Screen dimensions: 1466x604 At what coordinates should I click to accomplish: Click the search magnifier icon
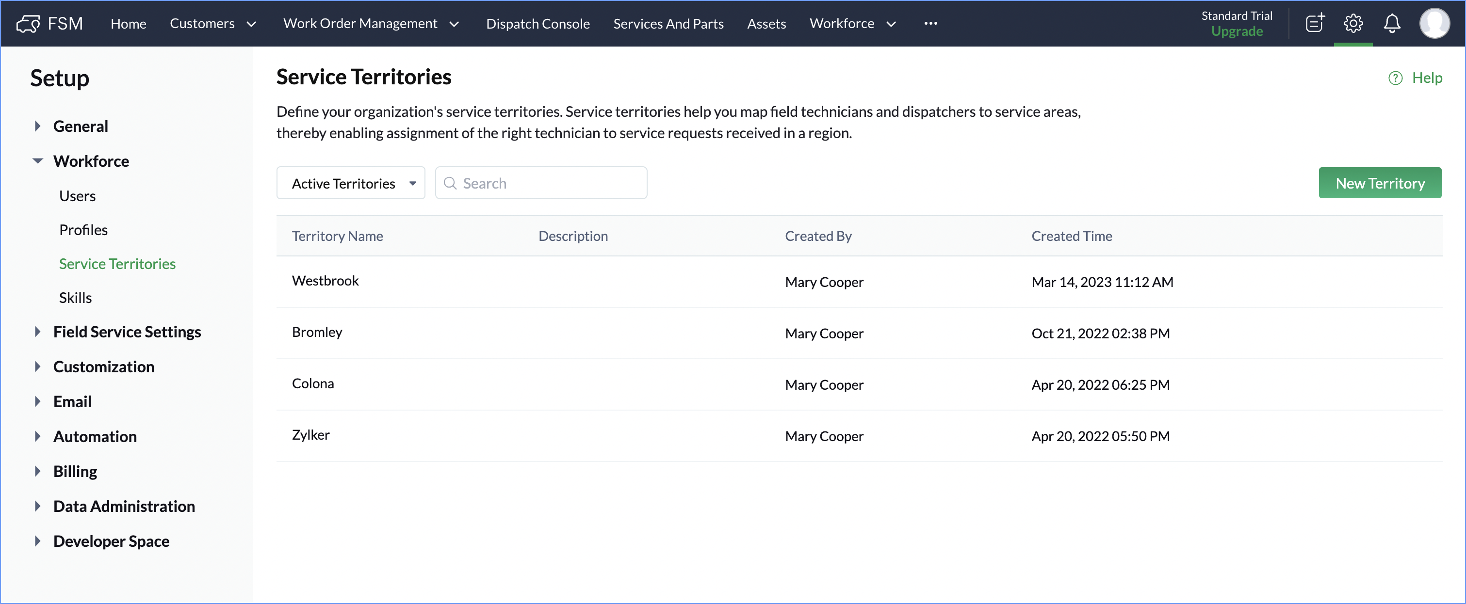[x=450, y=183]
